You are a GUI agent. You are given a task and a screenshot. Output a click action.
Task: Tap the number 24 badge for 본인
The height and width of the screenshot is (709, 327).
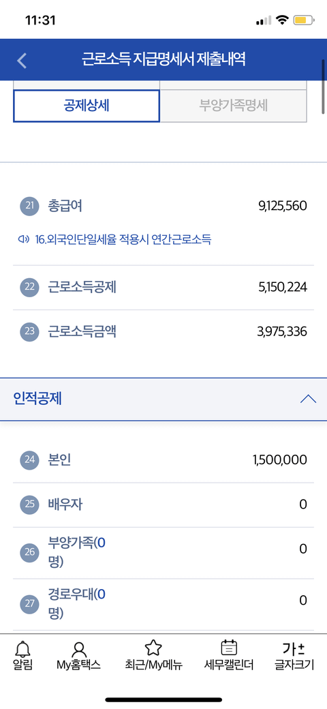pyautogui.click(x=30, y=460)
